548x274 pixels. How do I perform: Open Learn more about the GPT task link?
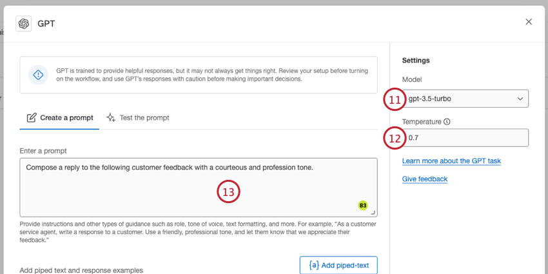pos(451,161)
